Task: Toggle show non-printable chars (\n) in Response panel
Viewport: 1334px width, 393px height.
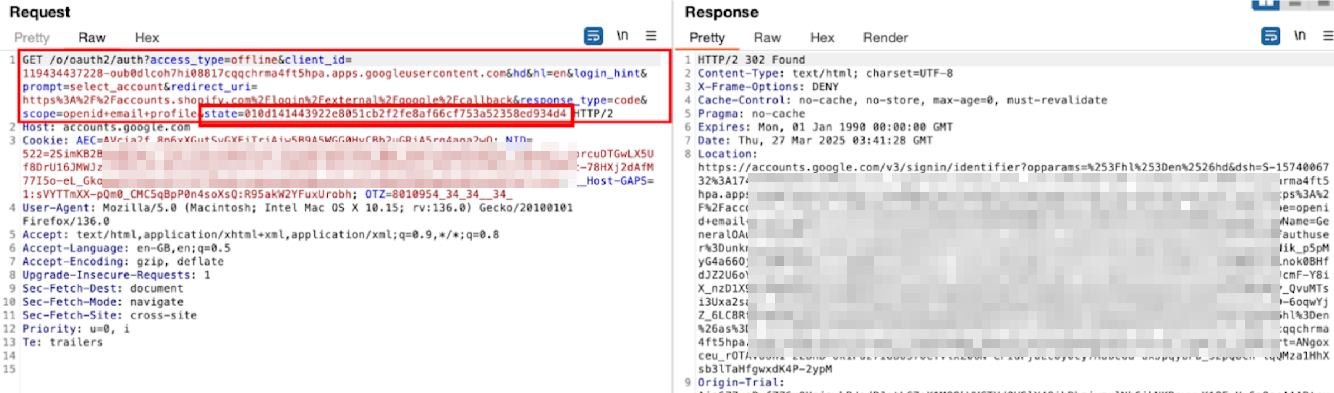Action: tap(1300, 36)
